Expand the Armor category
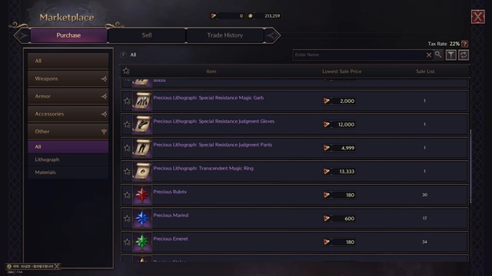 click(x=68, y=96)
